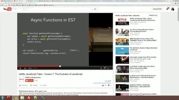Open the player settings gear
179x100 pixels.
pos(104,68)
